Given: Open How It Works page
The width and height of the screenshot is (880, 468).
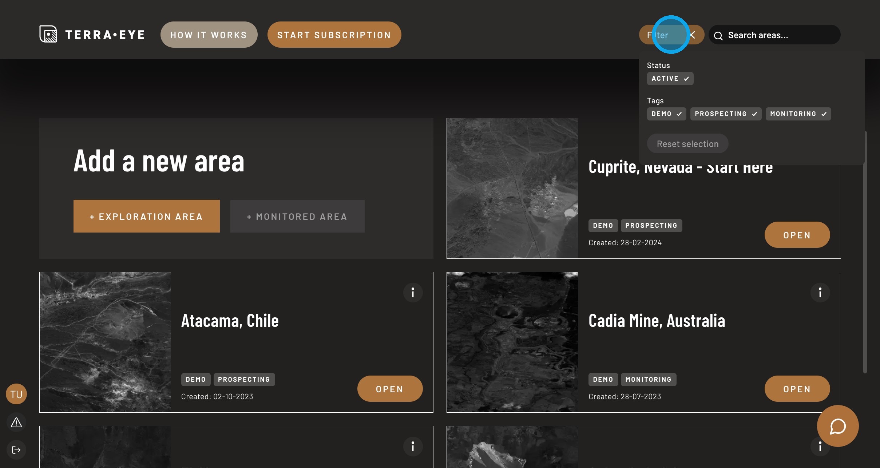Looking at the screenshot, I should click(x=209, y=35).
